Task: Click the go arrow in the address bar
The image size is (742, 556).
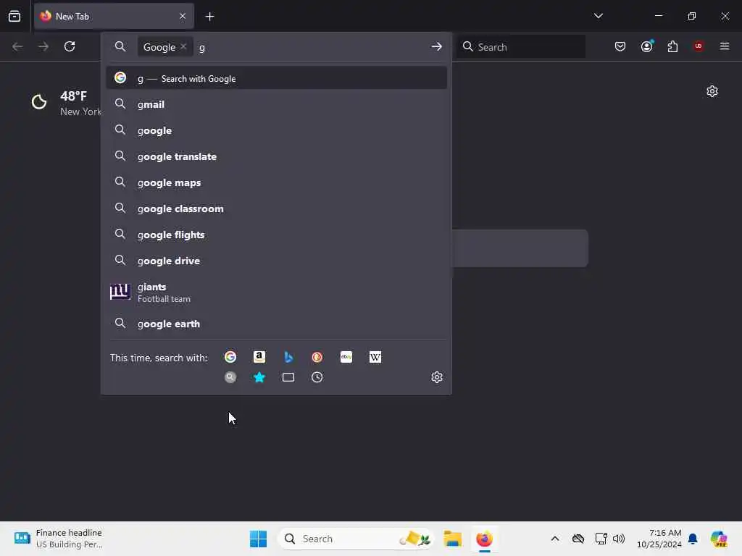Action: 437,47
